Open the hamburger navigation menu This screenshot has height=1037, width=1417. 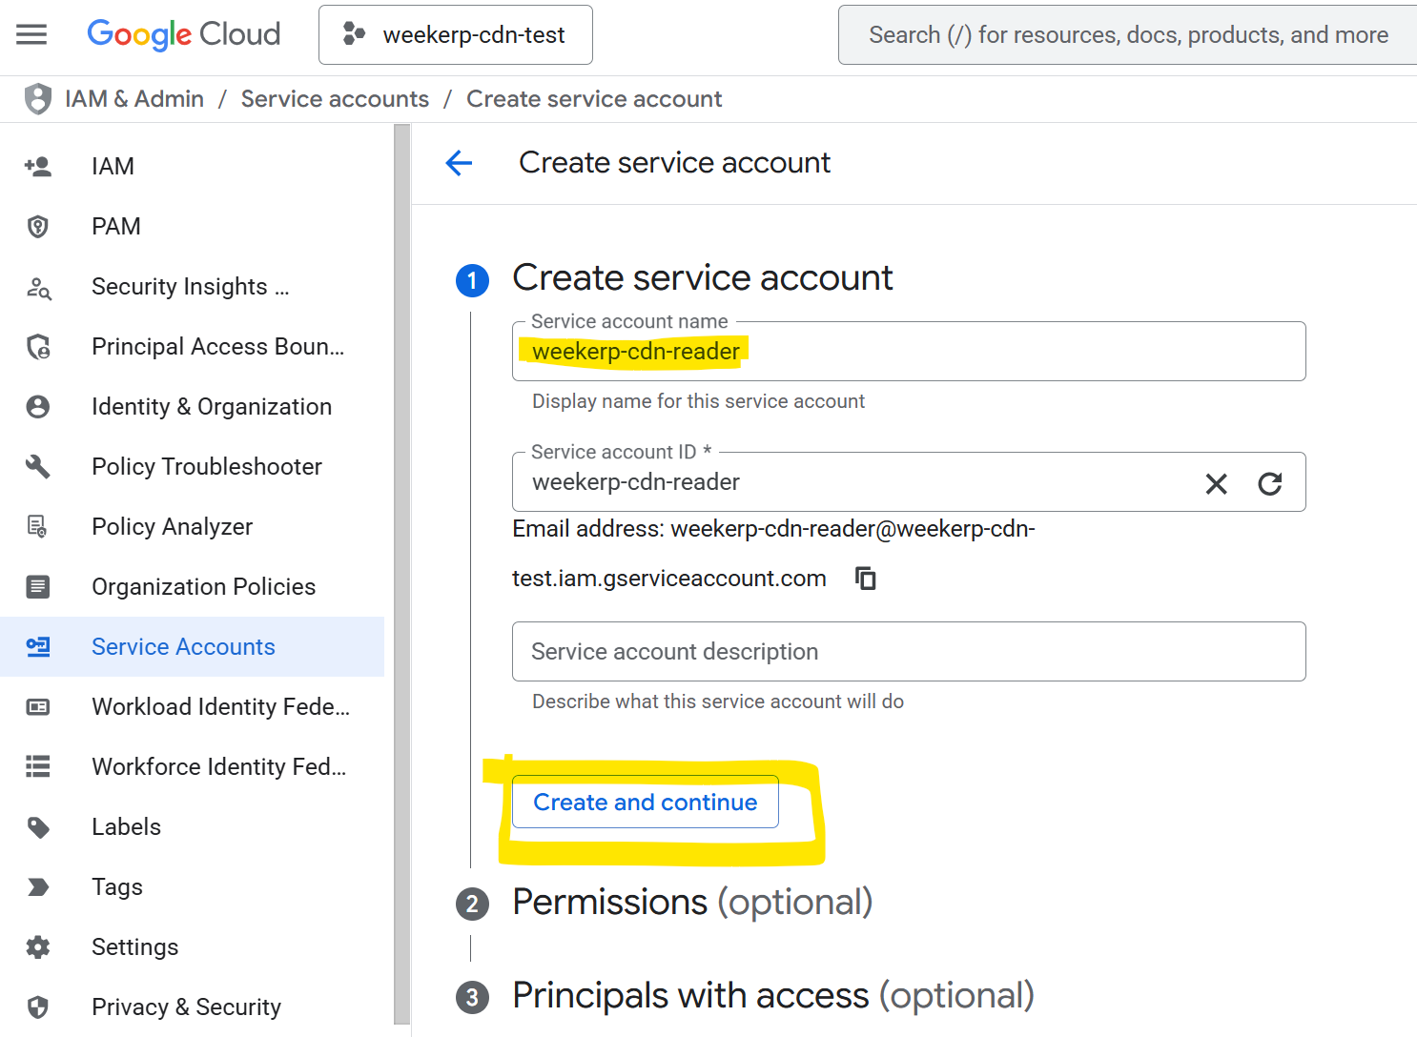click(x=31, y=35)
